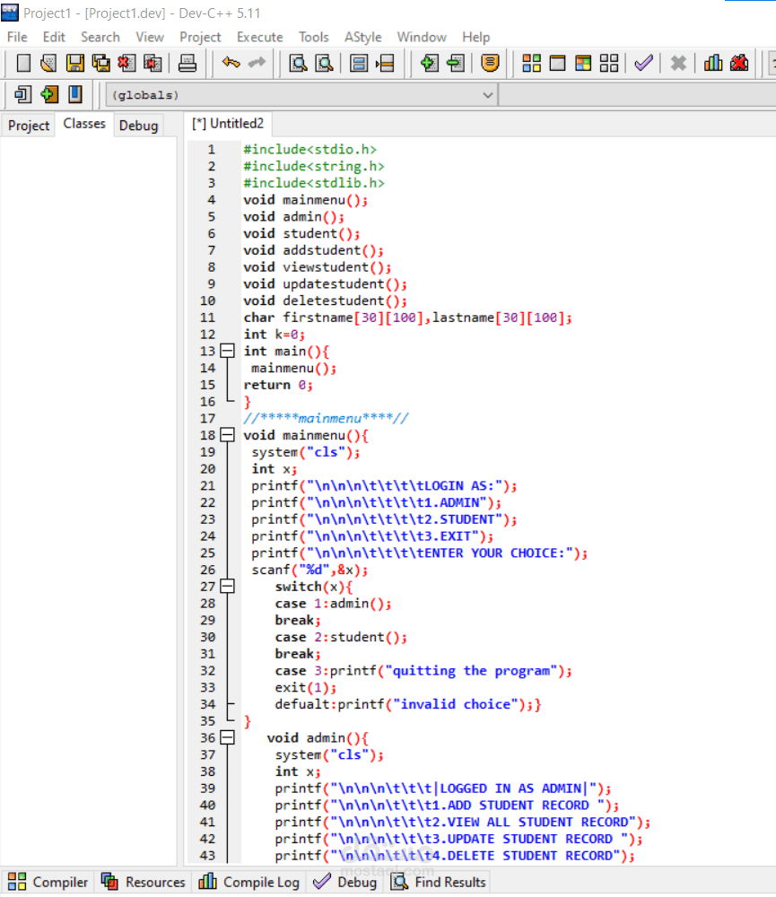
Task: Click Remove from project green minus icon
Action: click(x=456, y=63)
